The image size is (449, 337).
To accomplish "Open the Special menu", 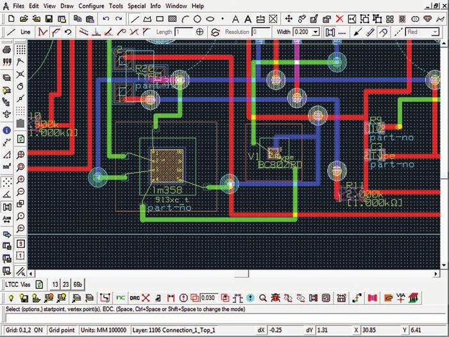I will tap(137, 6).
